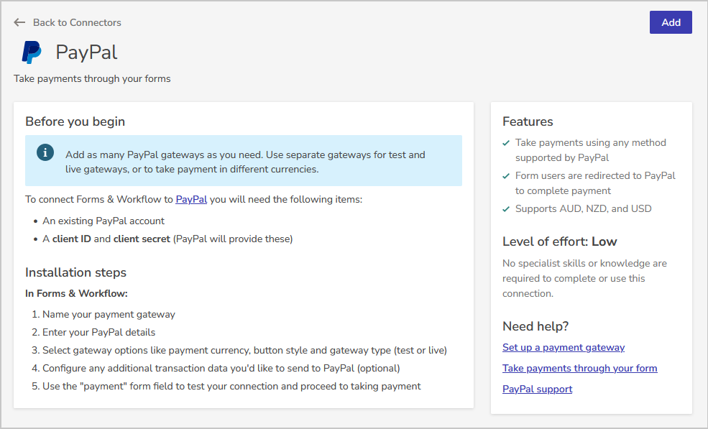Go back via 'Back to Connectors' link

point(77,22)
